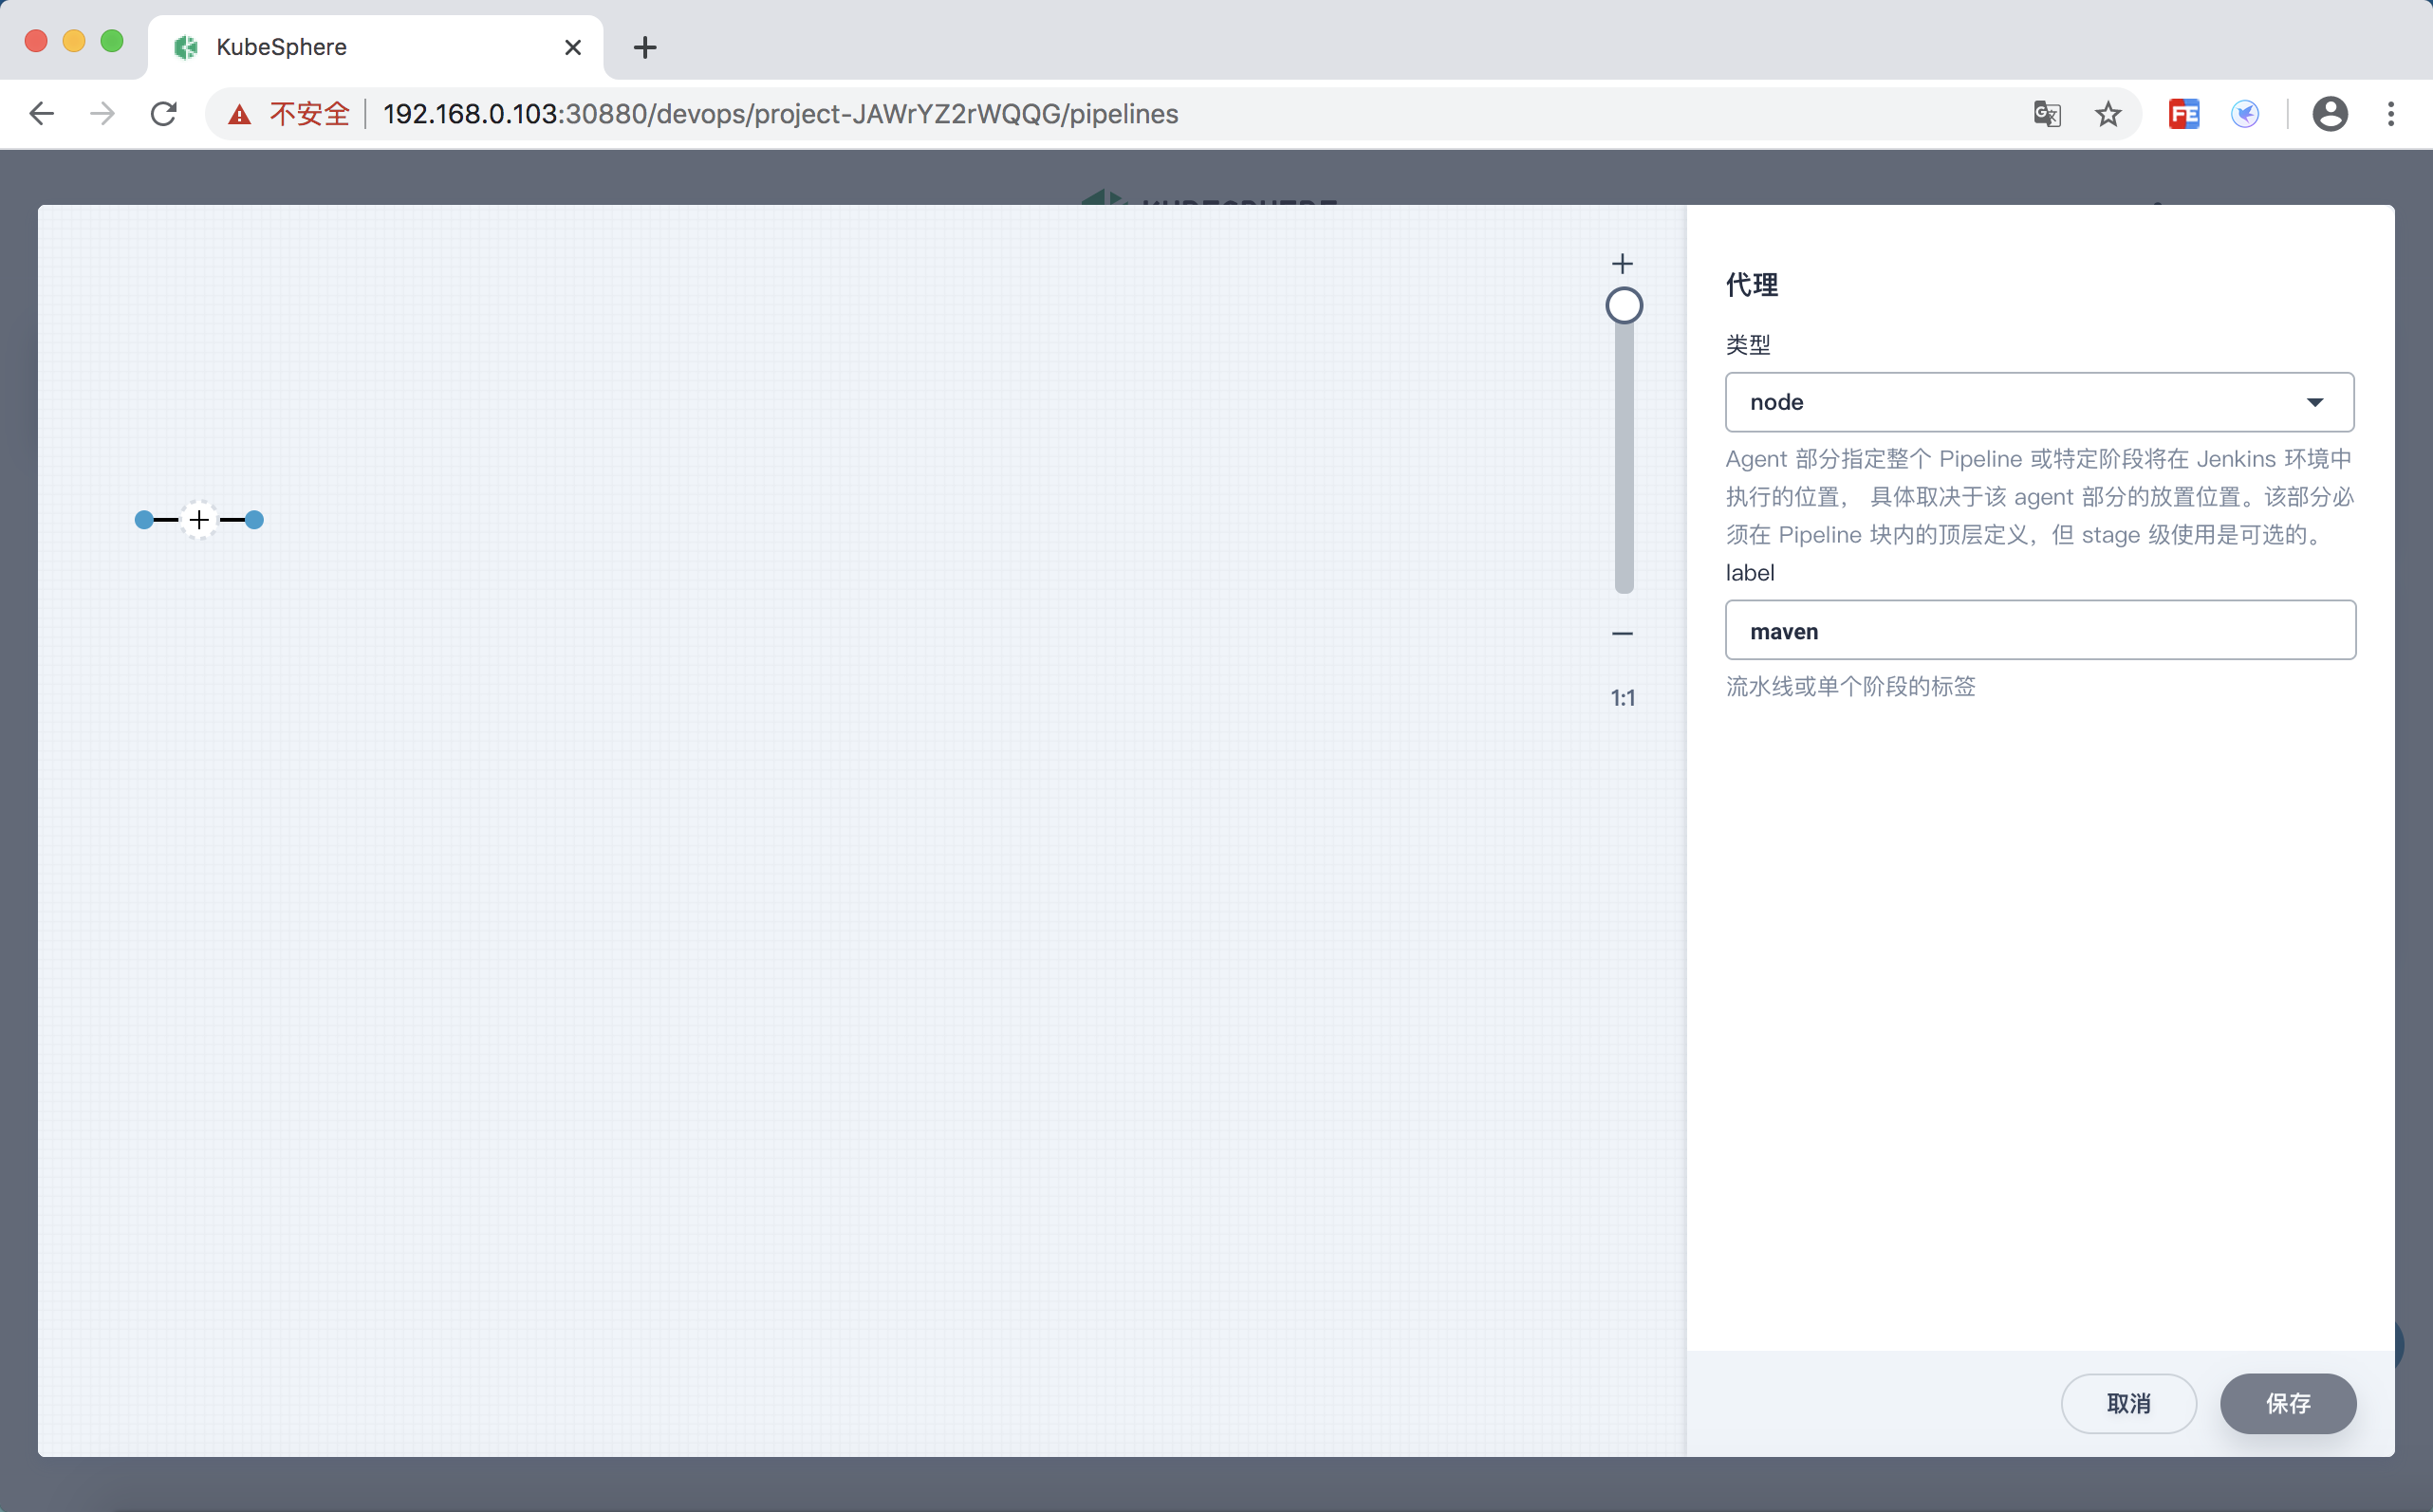Click the label input field containing maven
Screen dimensions: 2433x1512
click(2039, 631)
